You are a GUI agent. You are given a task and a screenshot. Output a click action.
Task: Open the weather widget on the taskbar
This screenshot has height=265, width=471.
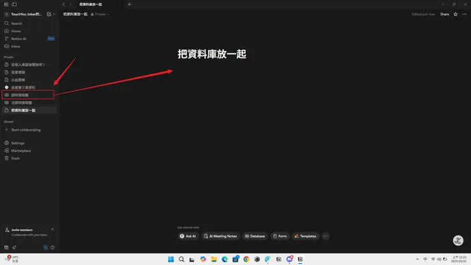(12, 259)
